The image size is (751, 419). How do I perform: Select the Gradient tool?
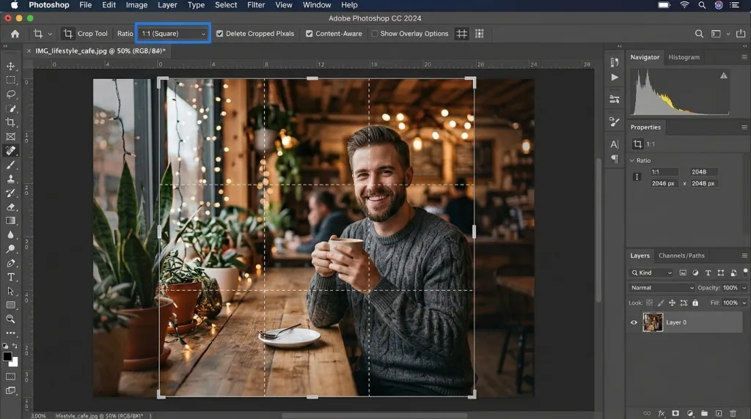pos(10,220)
